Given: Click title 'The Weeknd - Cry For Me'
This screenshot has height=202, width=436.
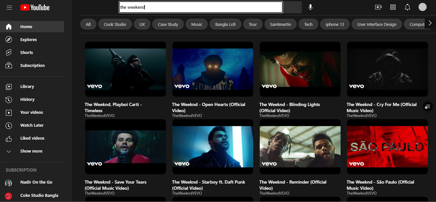Looking at the screenshot, I should (x=382, y=108).
